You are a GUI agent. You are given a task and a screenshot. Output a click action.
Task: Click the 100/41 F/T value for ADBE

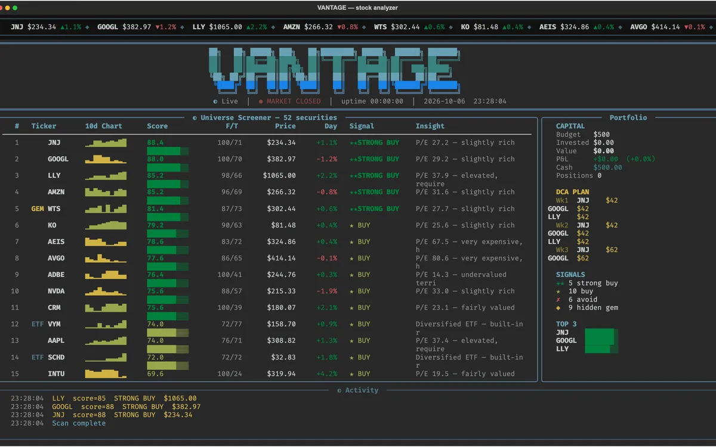(x=230, y=275)
